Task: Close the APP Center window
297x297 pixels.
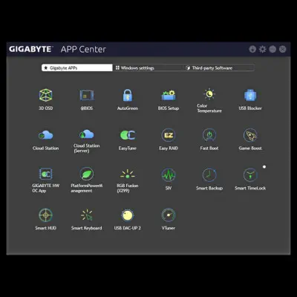Action: point(283,49)
